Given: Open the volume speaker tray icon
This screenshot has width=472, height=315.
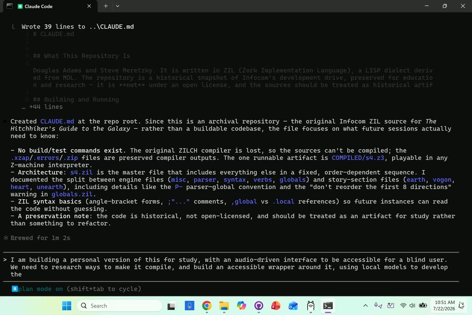Looking at the screenshot, I should (x=412, y=306).
